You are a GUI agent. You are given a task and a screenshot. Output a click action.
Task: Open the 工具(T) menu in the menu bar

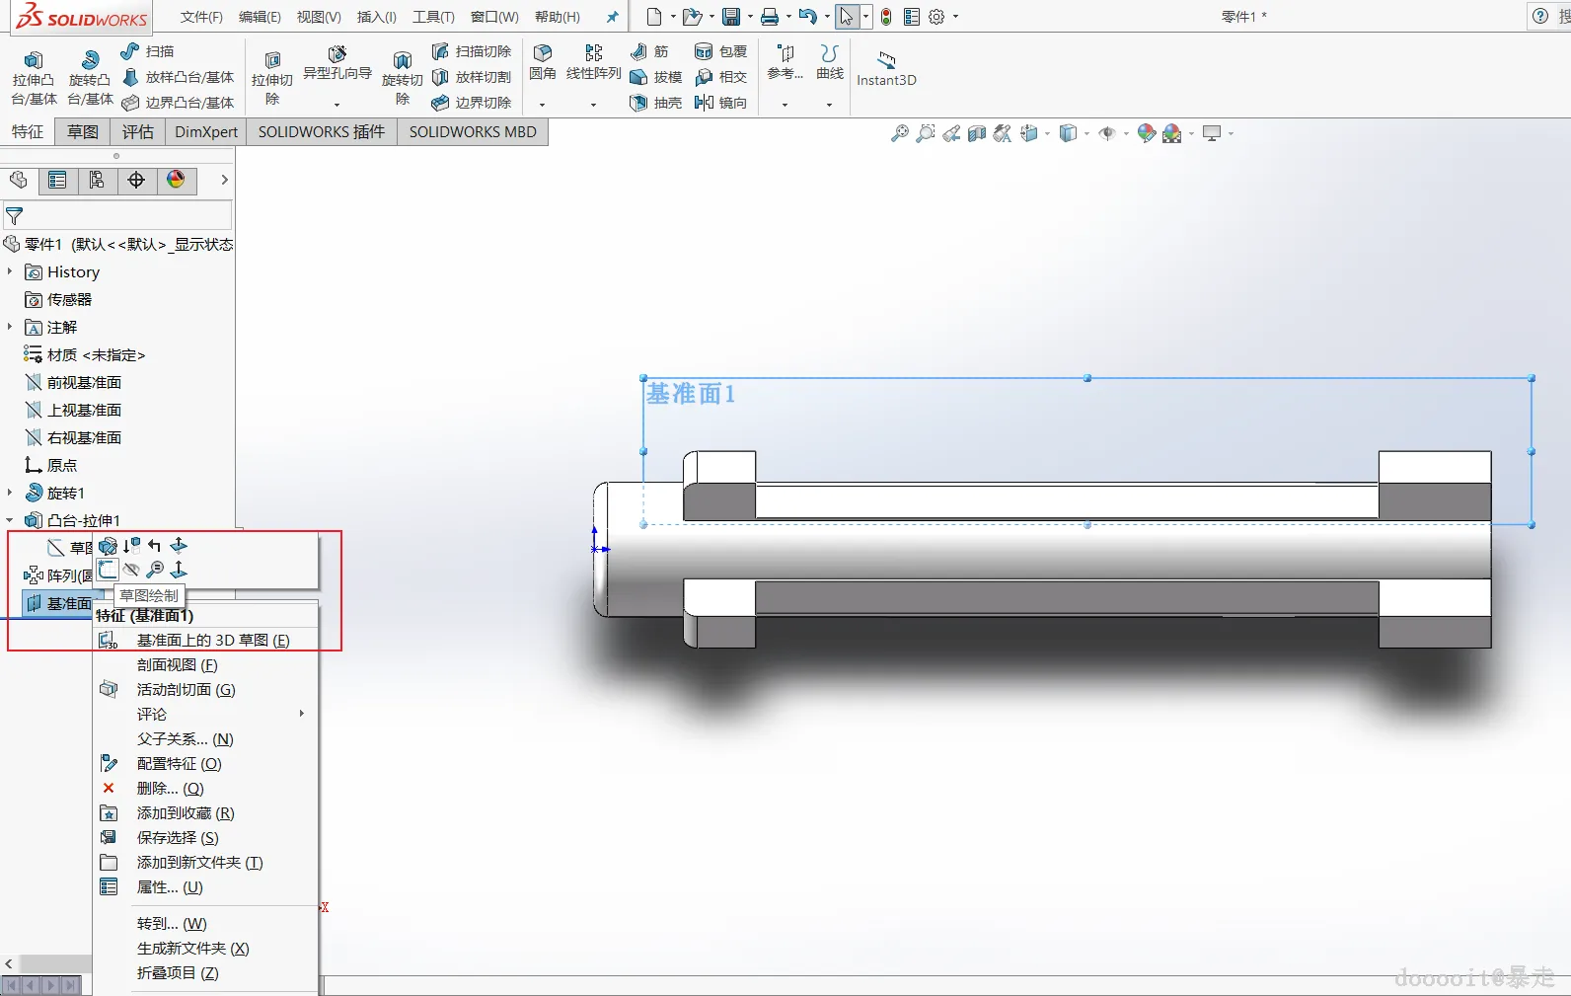[433, 17]
